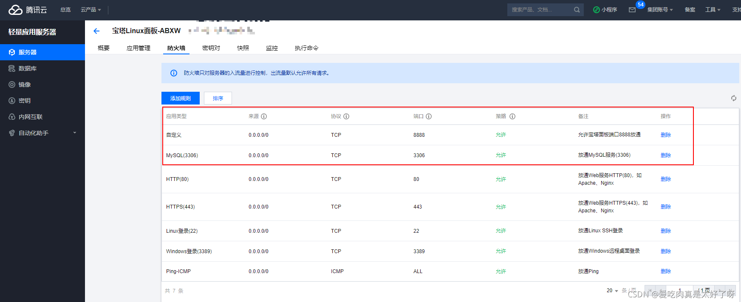
Task: Click the info icon next to 协议 header
Action: pyautogui.click(x=346, y=116)
